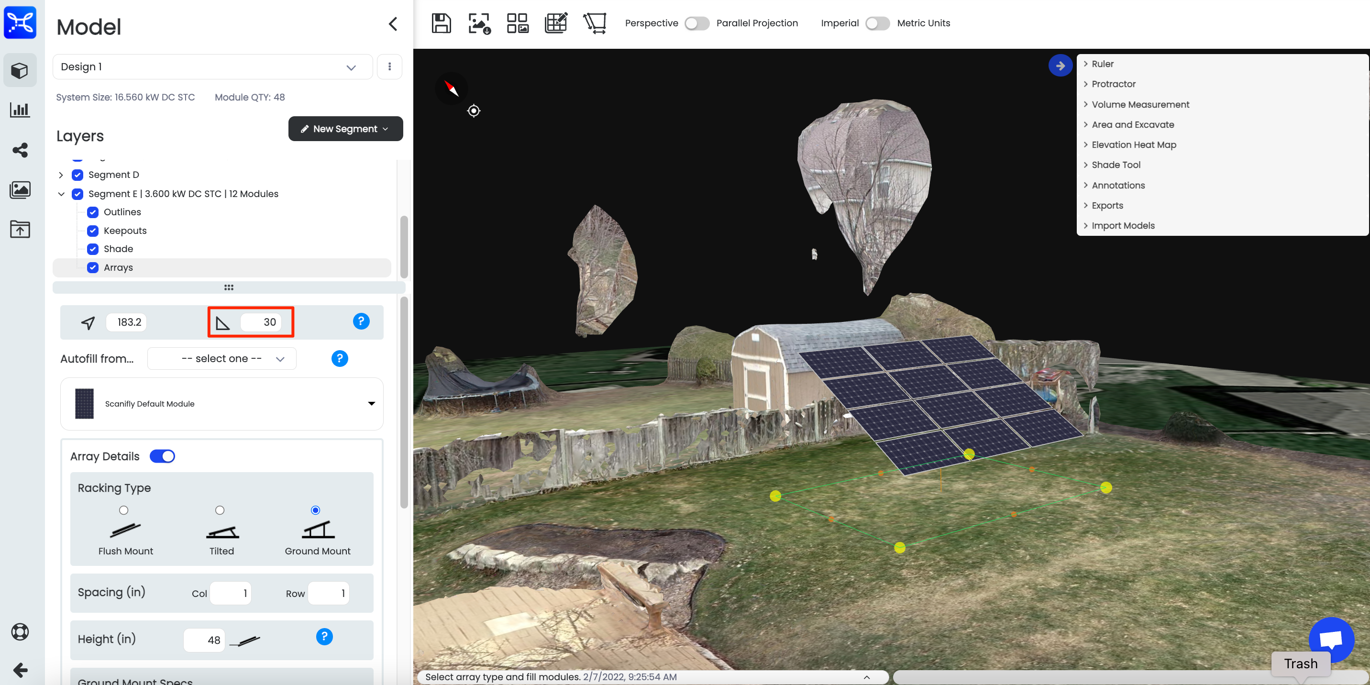Click the compass orientation icon
Image resolution: width=1370 pixels, height=685 pixels.
451,88
